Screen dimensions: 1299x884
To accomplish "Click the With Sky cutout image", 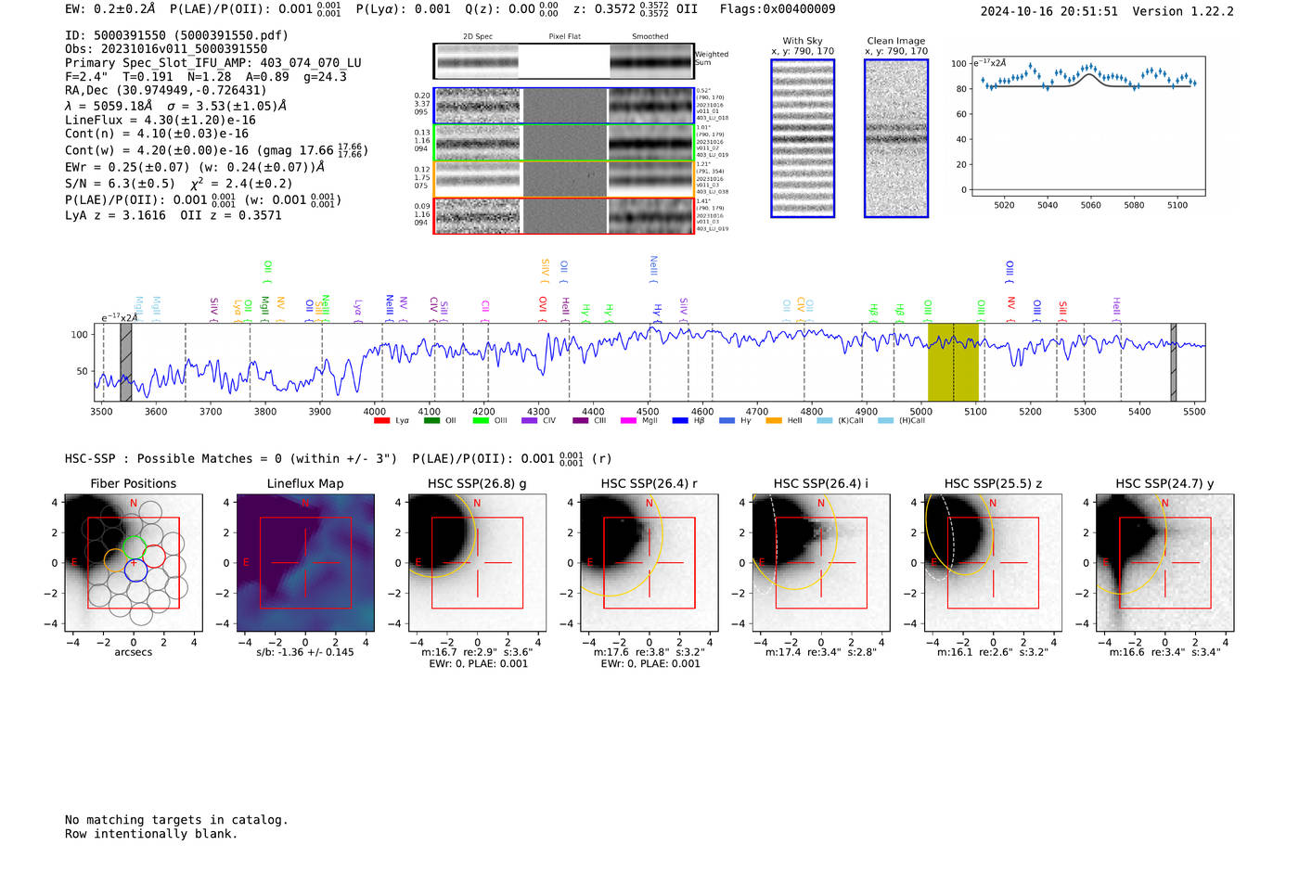I will coord(803,138).
